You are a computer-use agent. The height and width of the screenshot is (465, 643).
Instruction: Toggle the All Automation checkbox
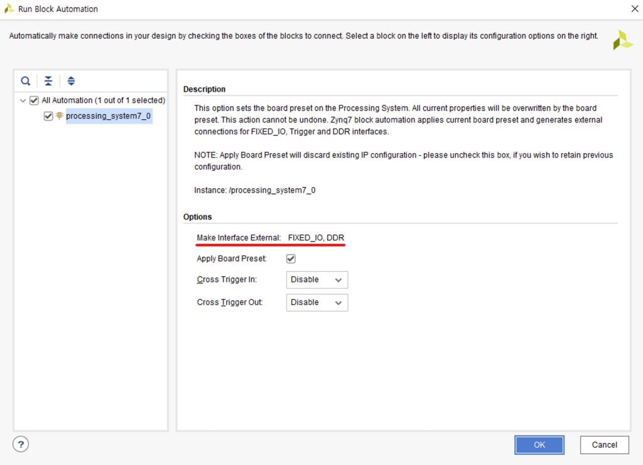pyautogui.click(x=34, y=100)
